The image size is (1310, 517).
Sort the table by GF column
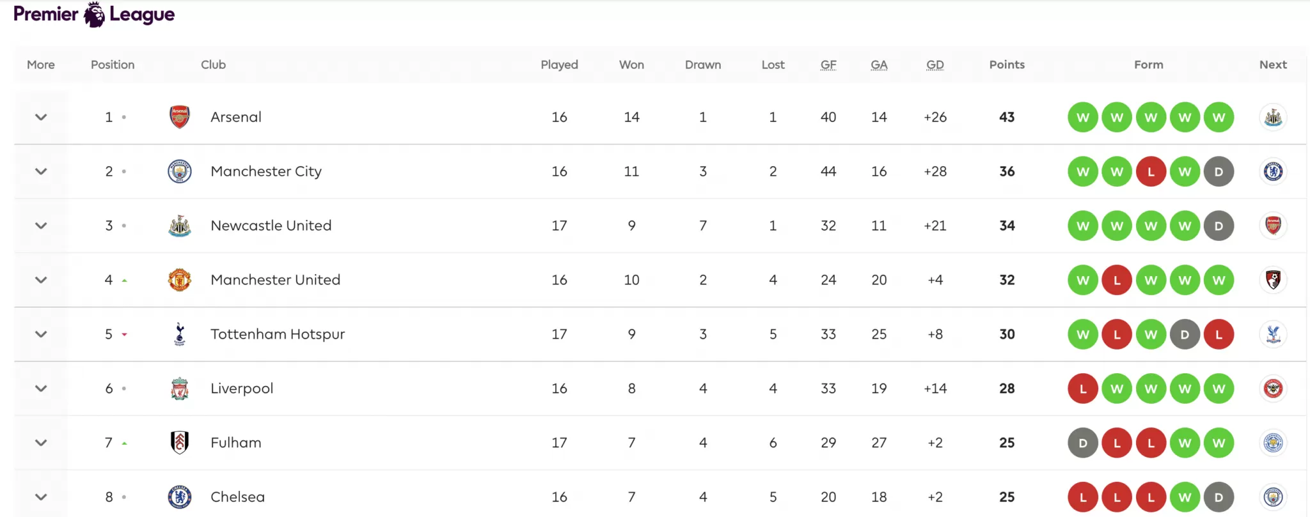(x=828, y=64)
